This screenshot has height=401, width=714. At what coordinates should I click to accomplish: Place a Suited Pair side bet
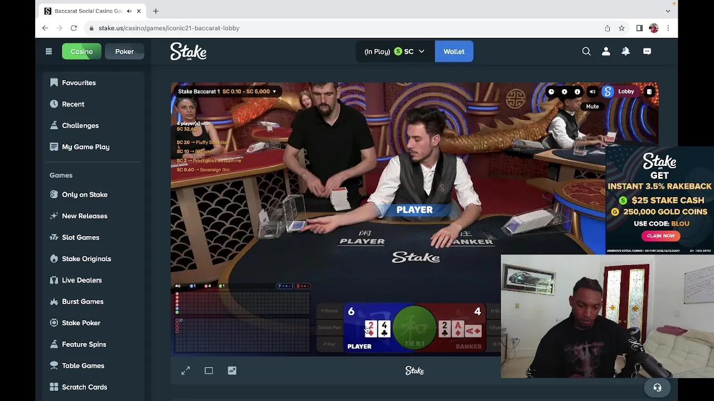(x=330, y=327)
